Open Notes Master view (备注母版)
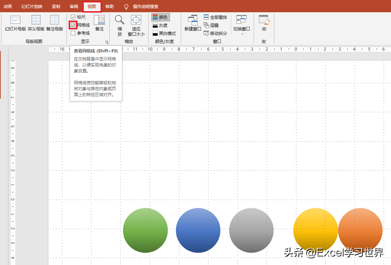The image size is (391, 265). 55,23
